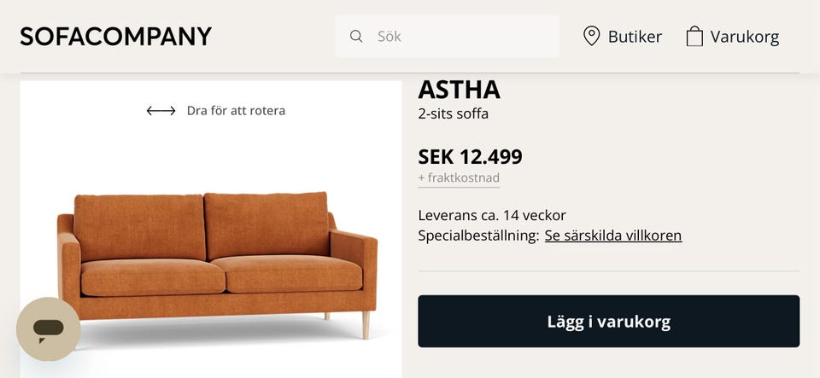Click the orange sofa's left back cushion
The height and width of the screenshot is (378, 820).
click(x=138, y=226)
